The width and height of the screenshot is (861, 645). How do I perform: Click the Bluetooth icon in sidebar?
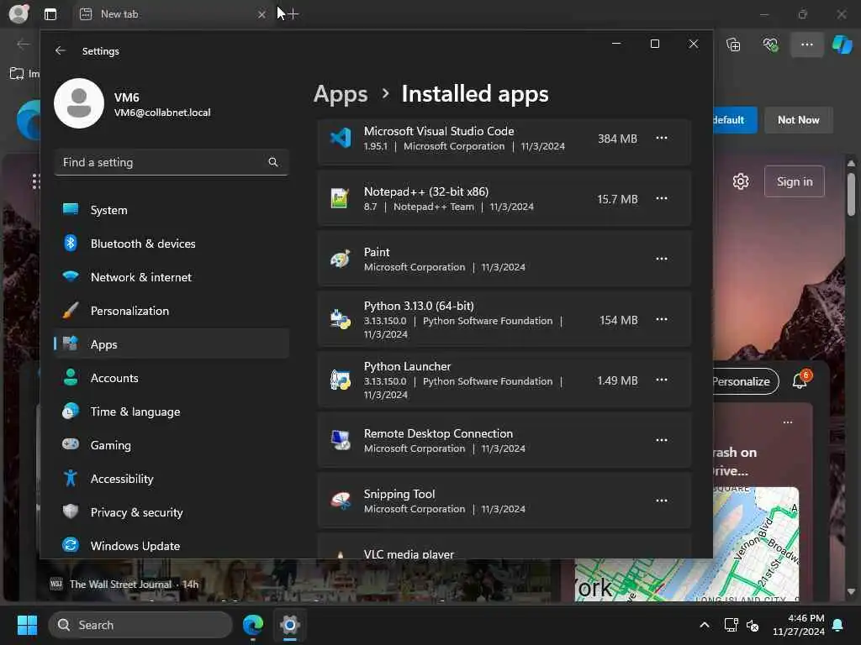71,243
